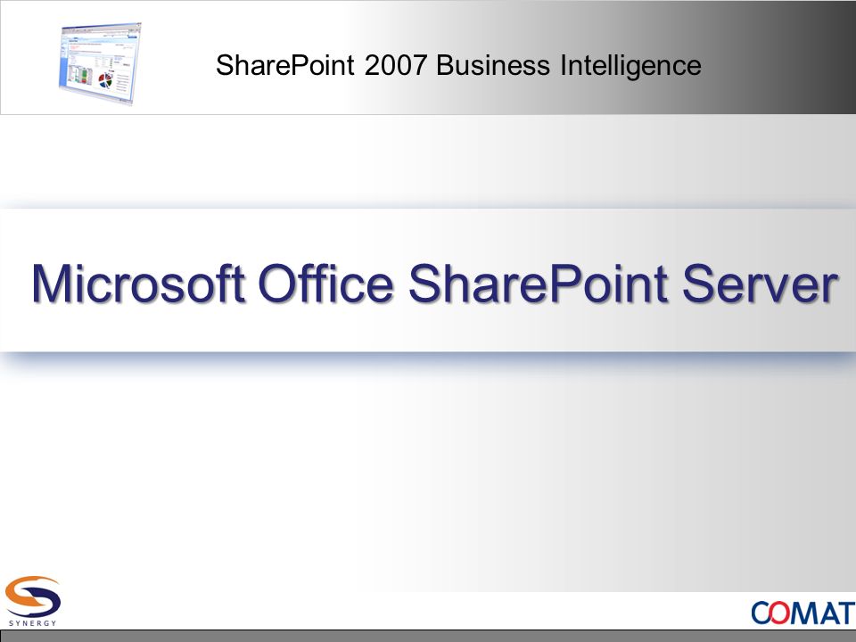Click the dark gray bar along the slide bottom
Viewport: 856px width, 642px height.
(x=428, y=636)
